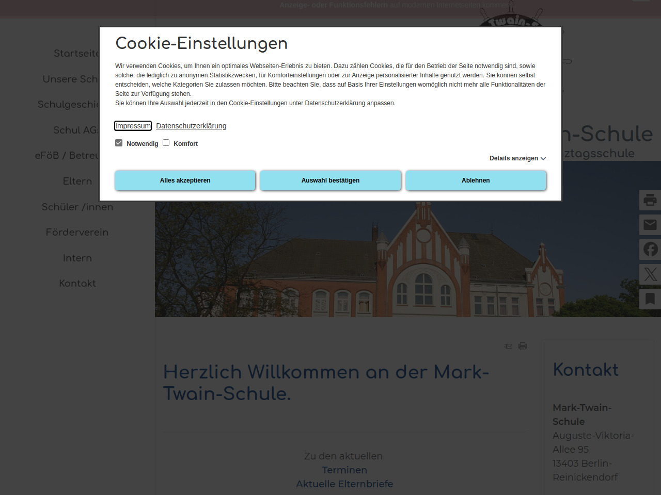The image size is (661, 495).
Task: Reject cookies with Ablehnen button
Action: 476,180
